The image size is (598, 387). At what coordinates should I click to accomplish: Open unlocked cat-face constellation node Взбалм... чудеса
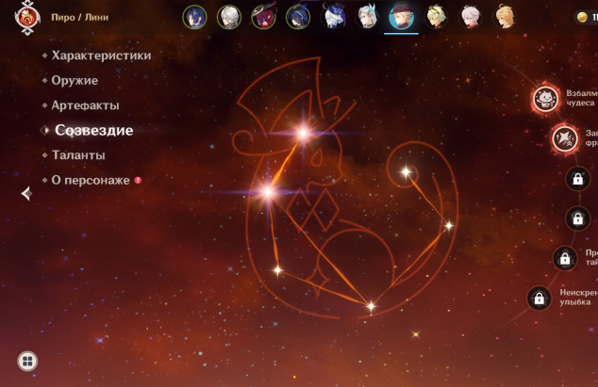545,99
